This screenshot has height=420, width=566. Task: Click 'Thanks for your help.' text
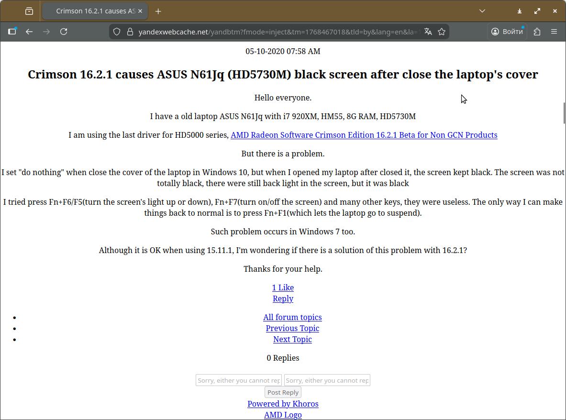coord(283,269)
